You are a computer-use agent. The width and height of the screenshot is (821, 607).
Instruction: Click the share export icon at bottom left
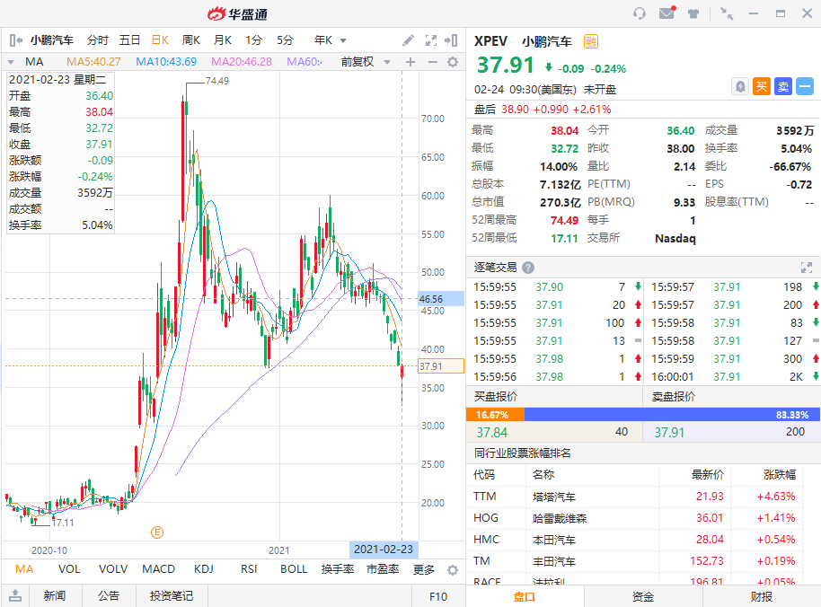(15, 595)
